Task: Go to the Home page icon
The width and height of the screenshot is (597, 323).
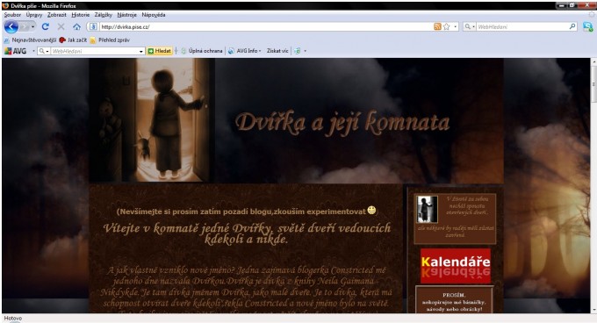Action: pos(77,26)
